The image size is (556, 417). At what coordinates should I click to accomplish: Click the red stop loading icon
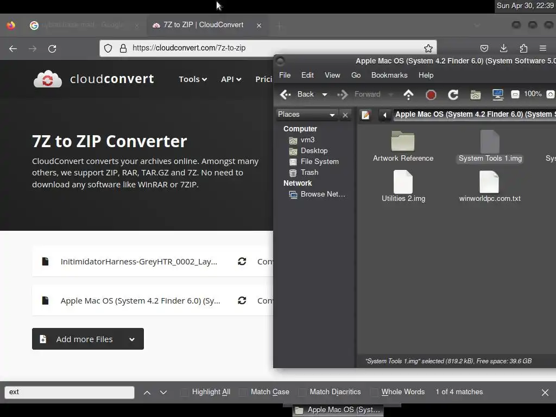coord(431,94)
